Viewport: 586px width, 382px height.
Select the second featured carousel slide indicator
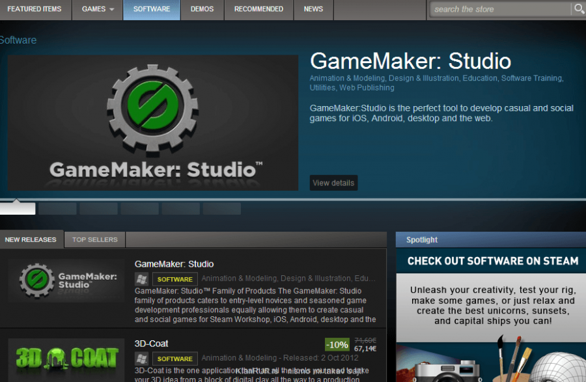[57, 209]
